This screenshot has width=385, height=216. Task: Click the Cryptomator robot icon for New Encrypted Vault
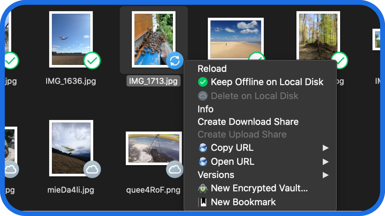(x=203, y=188)
